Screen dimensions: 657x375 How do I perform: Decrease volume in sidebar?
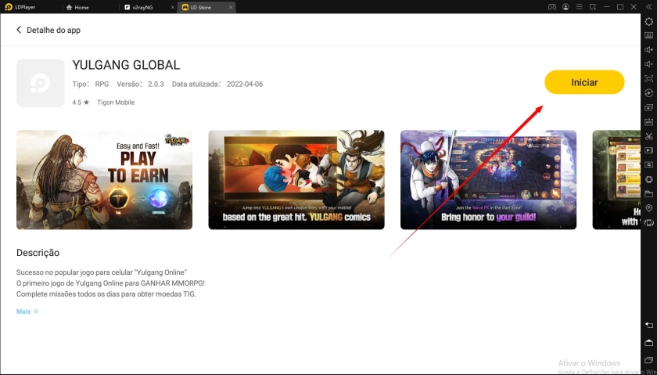tap(648, 64)
